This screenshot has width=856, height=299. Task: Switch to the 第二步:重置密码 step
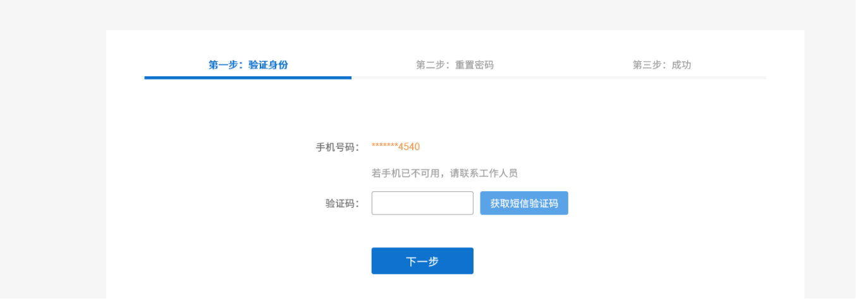(455, 65)
